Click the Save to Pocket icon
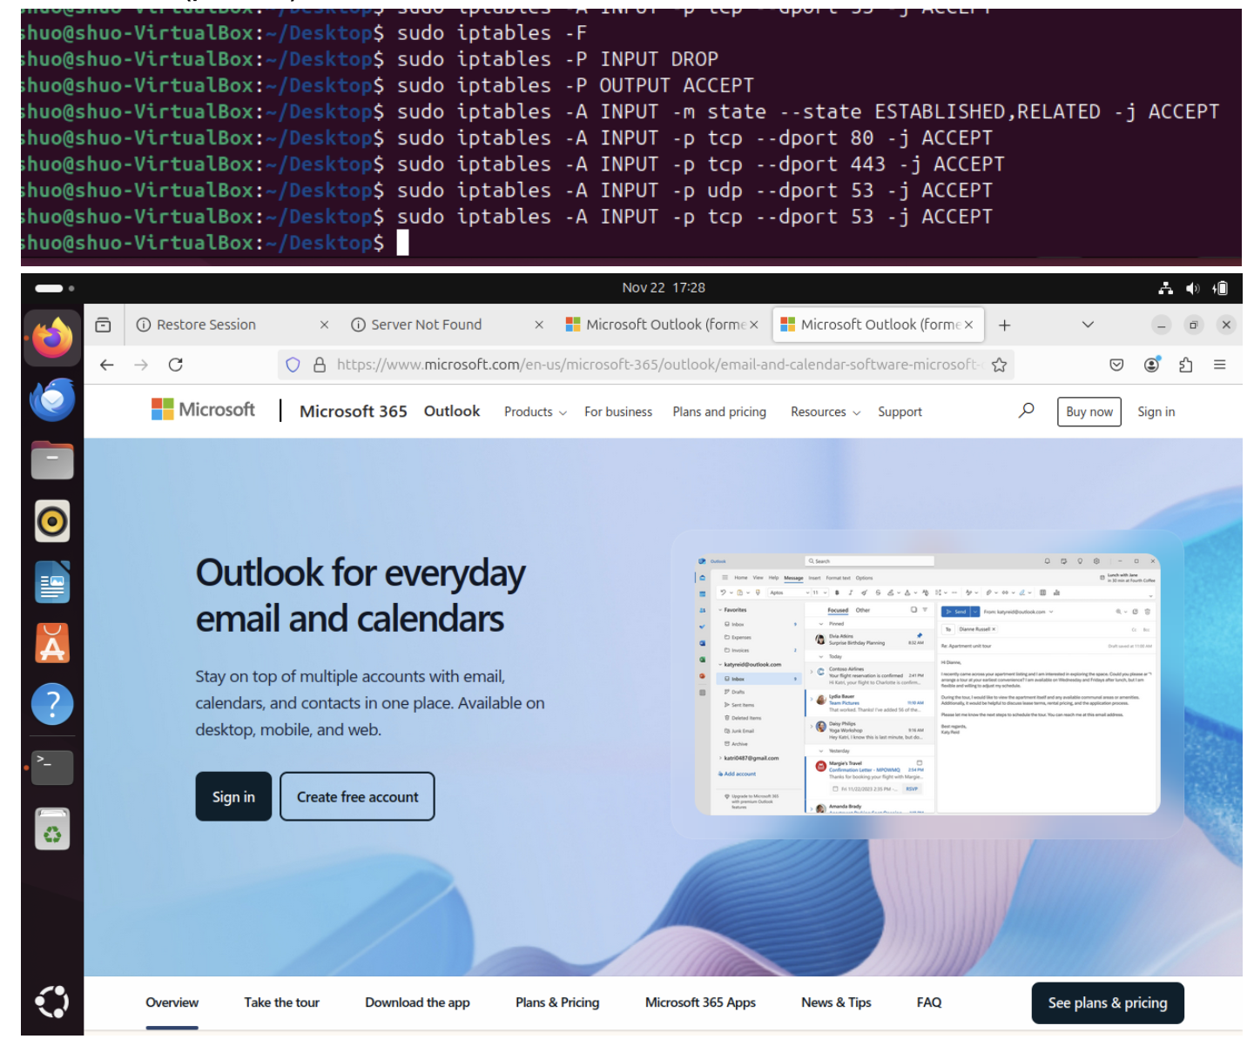Screen dimensions: 1254x1039 pyautogui.click(x=1116, y=365)
